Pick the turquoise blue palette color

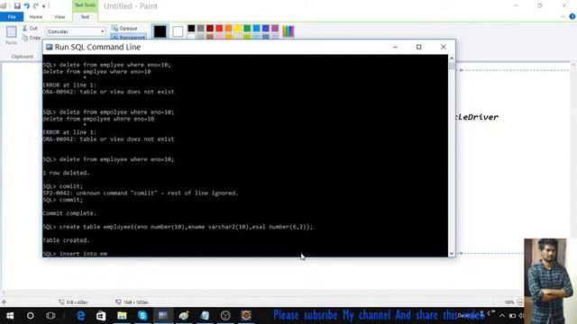(x=256, y=28)
